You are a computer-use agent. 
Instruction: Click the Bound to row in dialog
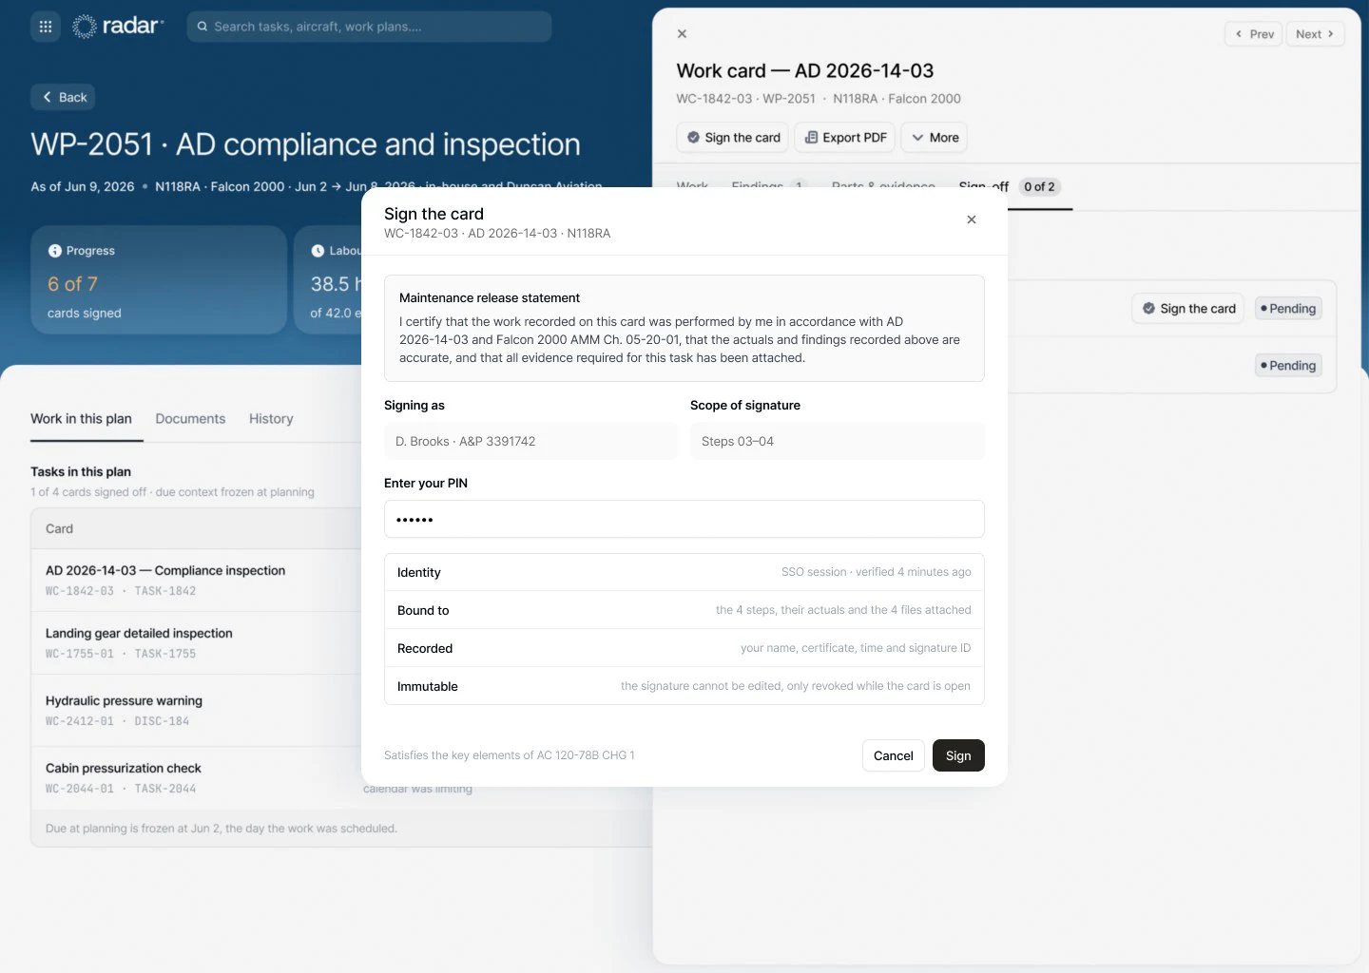click(684, 610)
